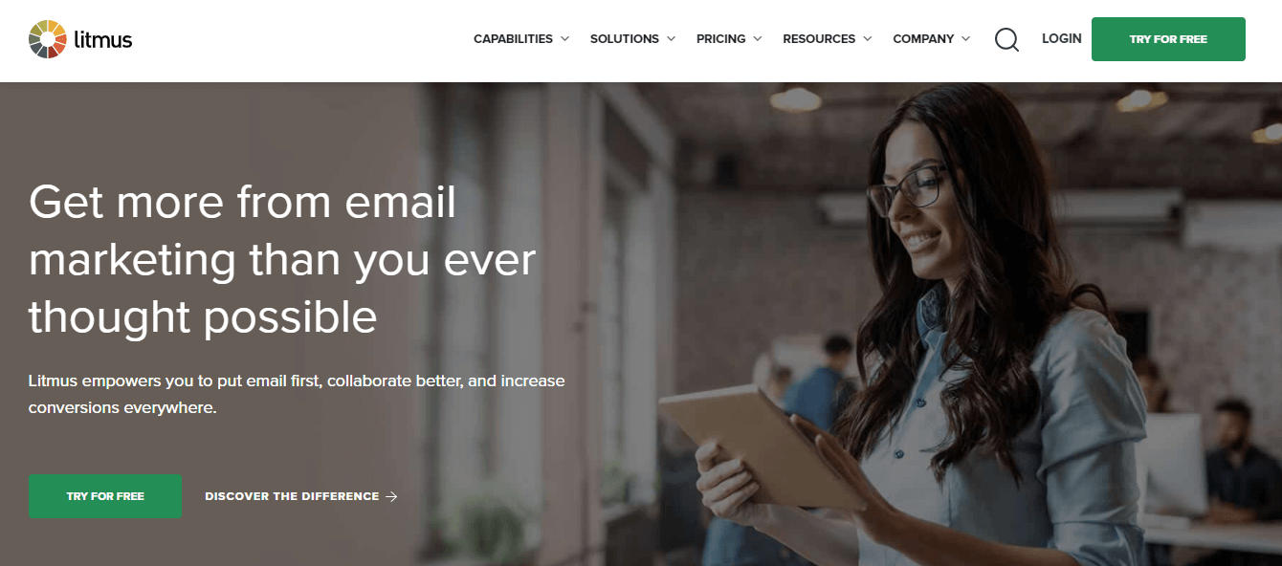This screenshot has width=1282, height=566.
Task: Open the magnifying glass search icon
Action: coord(1006,39)
